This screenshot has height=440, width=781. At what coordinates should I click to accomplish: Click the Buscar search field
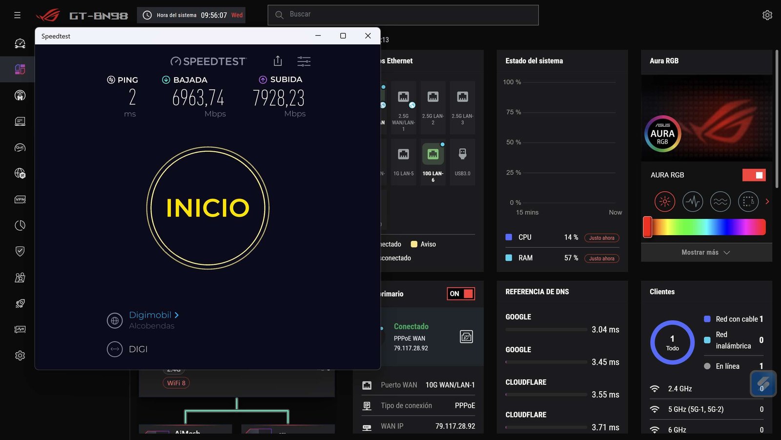[403, 15]
